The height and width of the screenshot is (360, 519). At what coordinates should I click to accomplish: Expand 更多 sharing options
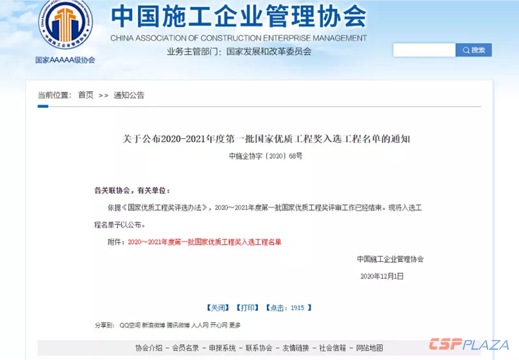click(235, 325)
